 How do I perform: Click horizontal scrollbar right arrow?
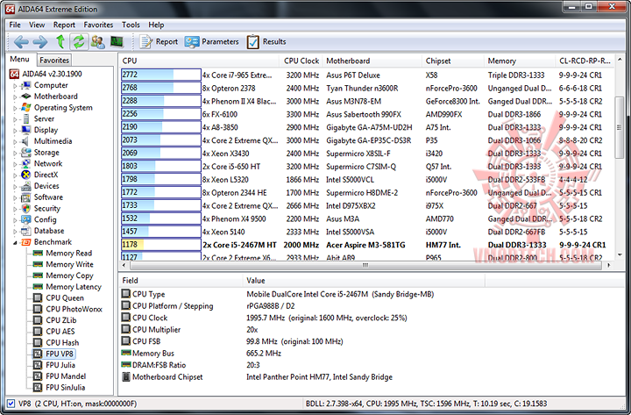(608, 265)
